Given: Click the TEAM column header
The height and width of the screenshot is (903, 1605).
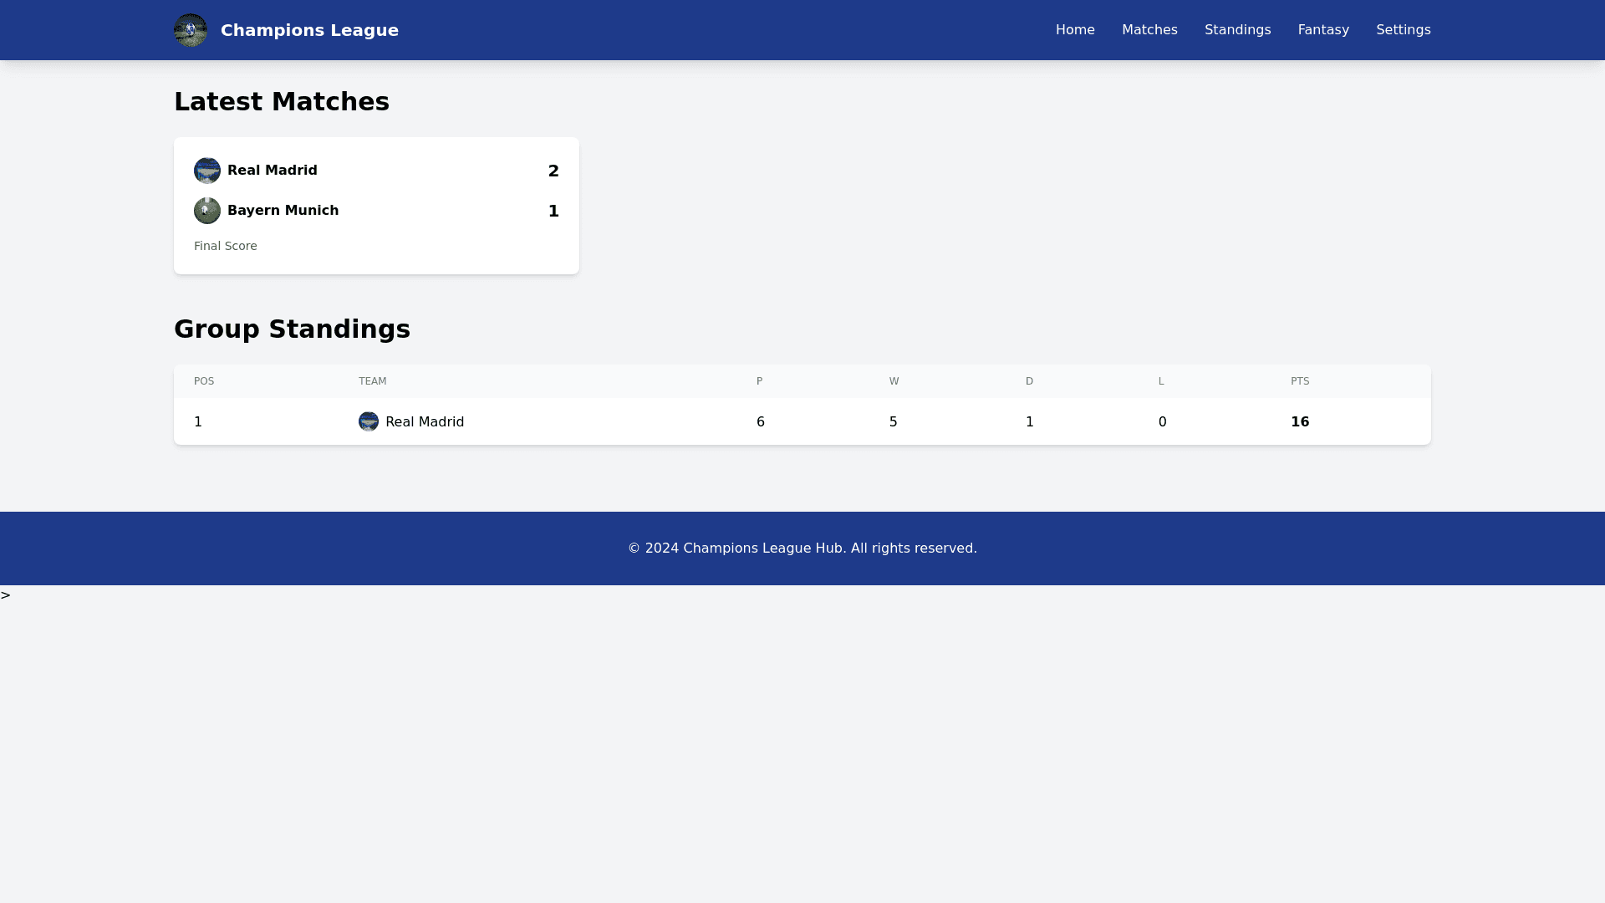Looking at the screenshot, I should tap(373, 381).
